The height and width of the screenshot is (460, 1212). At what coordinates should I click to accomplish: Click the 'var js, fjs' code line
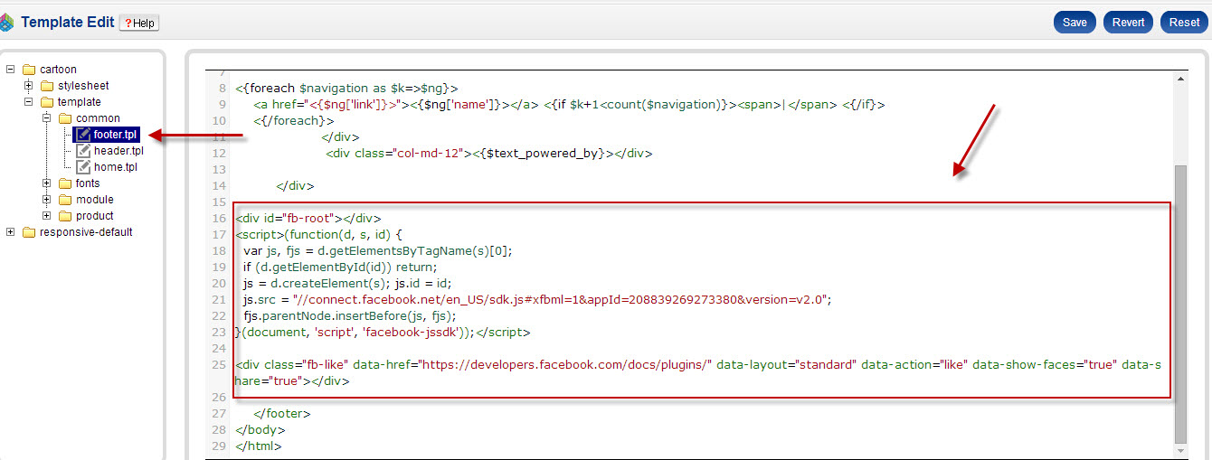pos(378,250)
